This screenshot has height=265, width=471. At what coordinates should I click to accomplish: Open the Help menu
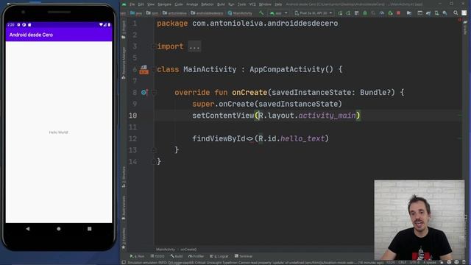click(x=278, y=4)
